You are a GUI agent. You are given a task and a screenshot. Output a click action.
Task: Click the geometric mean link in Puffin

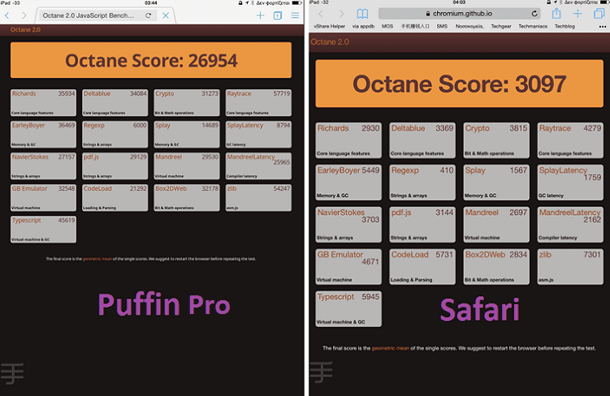pos(97,259)
